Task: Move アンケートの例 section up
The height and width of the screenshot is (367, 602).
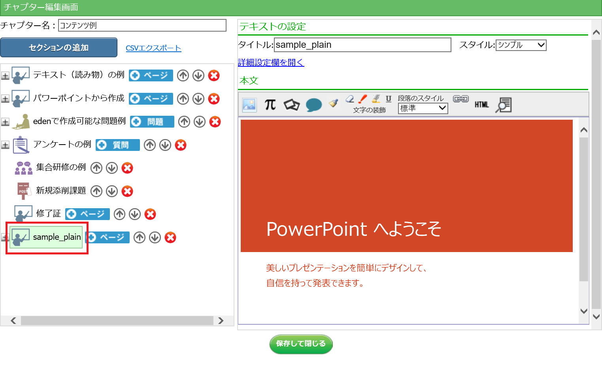Action: (x=150, y=145)
